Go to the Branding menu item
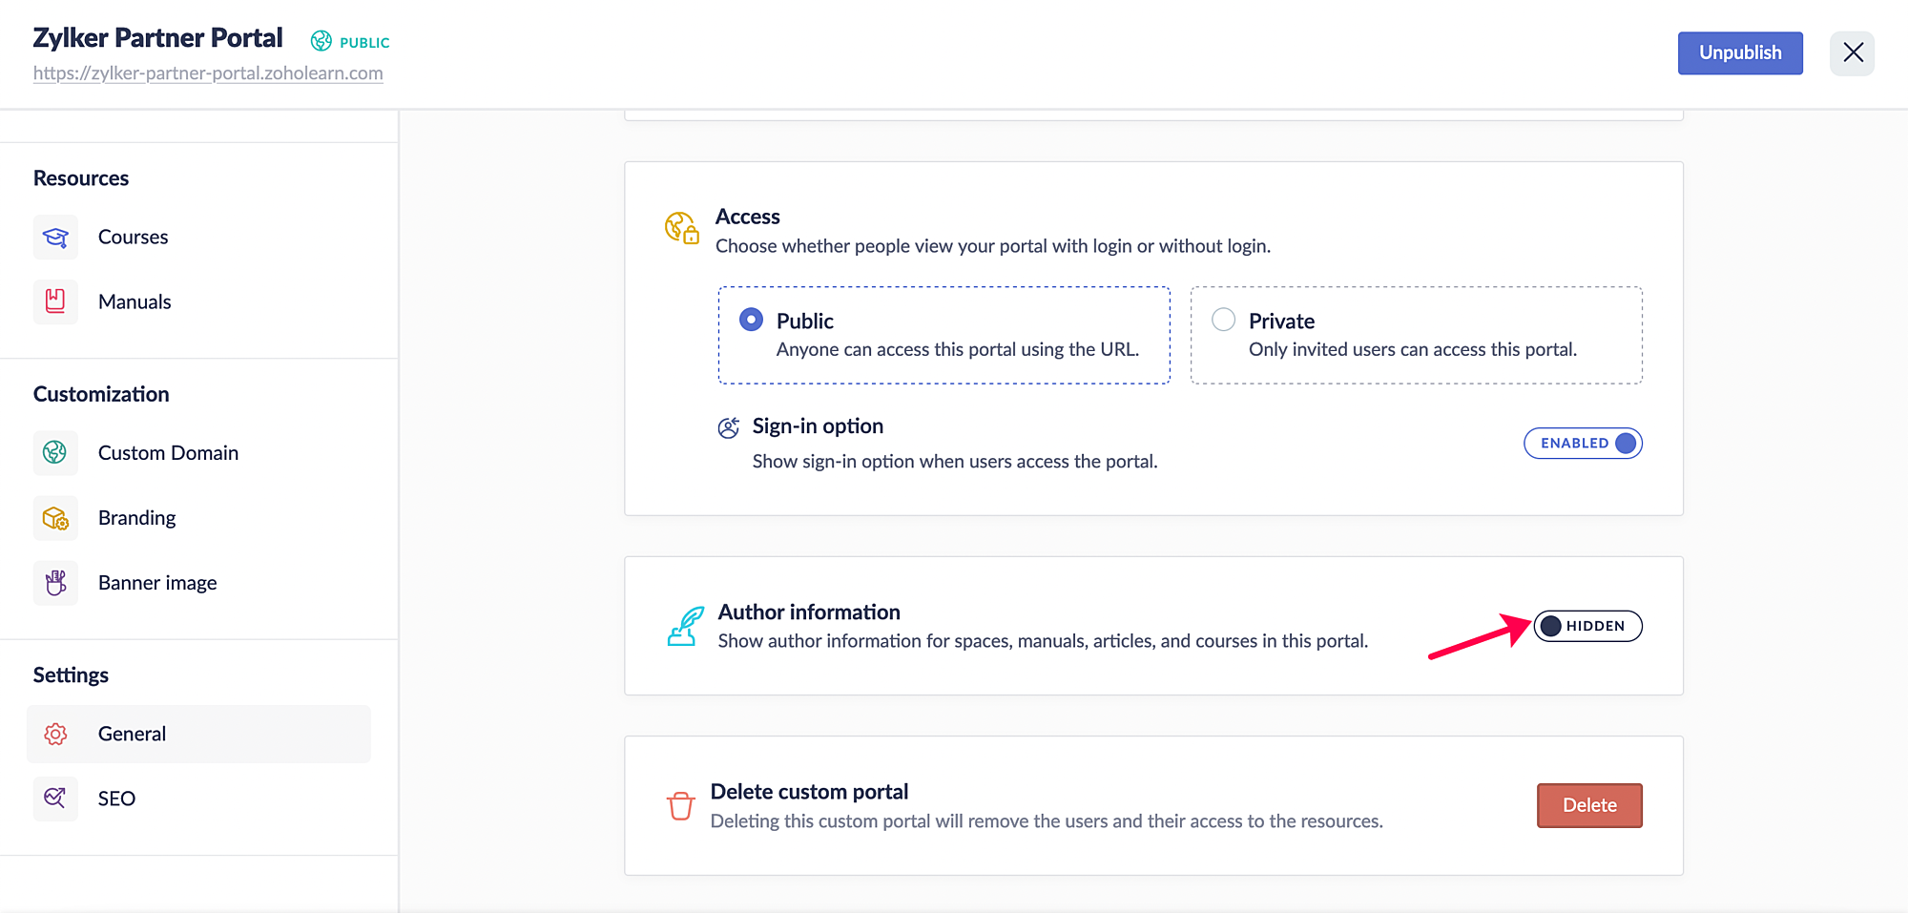1908x913 pixels. pos(136,518)
